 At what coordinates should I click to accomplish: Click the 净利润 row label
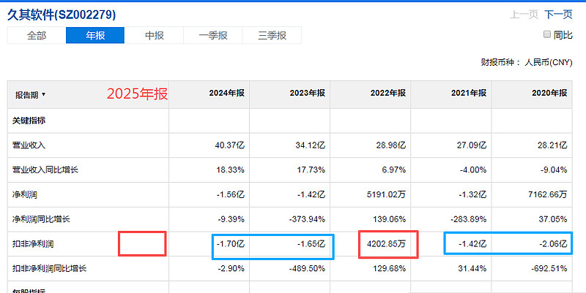point(25,194)
